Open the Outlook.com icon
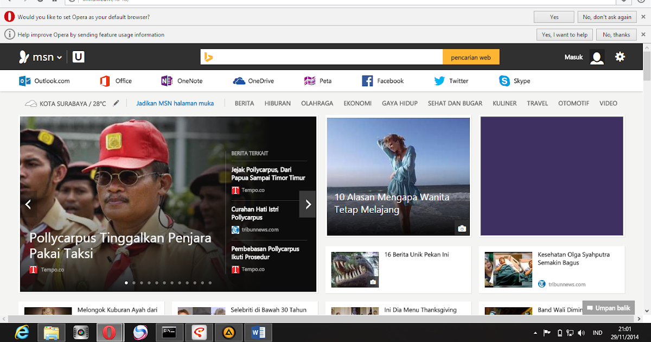The height and width of the screenshot is (342, 651). [x=25, y=81]
